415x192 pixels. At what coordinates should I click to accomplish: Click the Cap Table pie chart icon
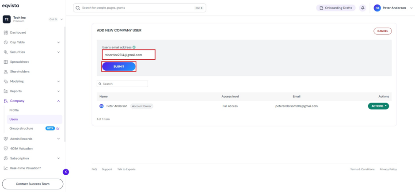coord(6,42)
